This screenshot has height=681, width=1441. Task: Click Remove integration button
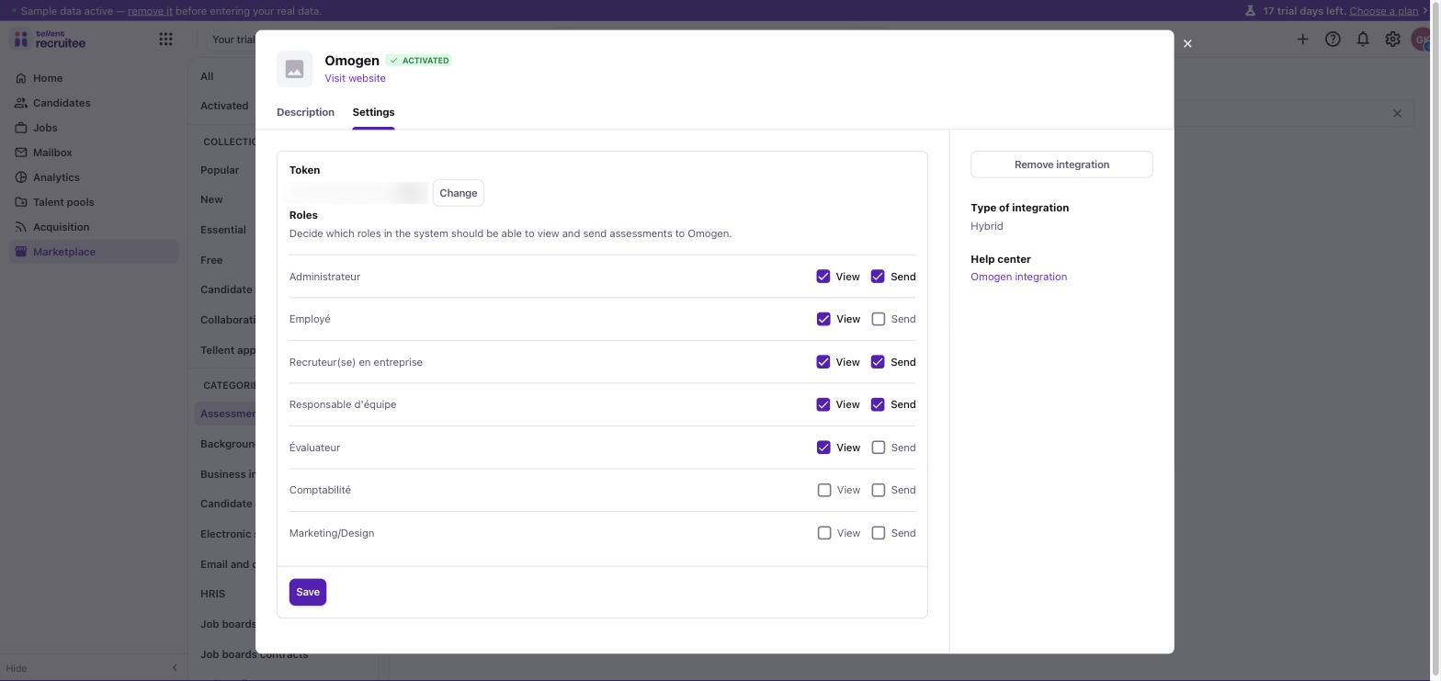pos(1061,165)
